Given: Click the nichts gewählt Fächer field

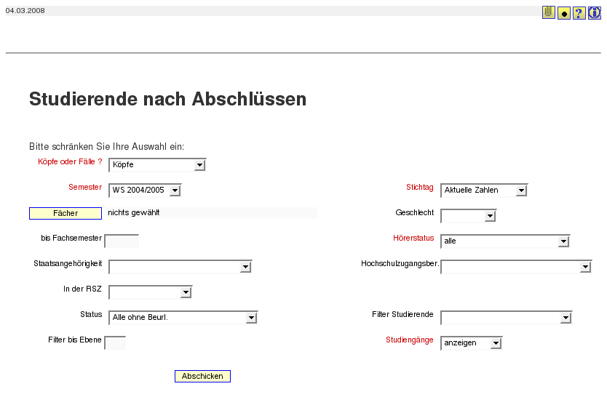Looking at the screenshot, I should point(212,212).
